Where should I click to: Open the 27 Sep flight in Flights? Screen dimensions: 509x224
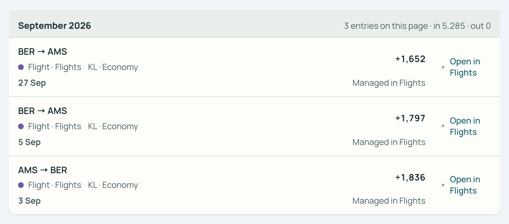460,67
